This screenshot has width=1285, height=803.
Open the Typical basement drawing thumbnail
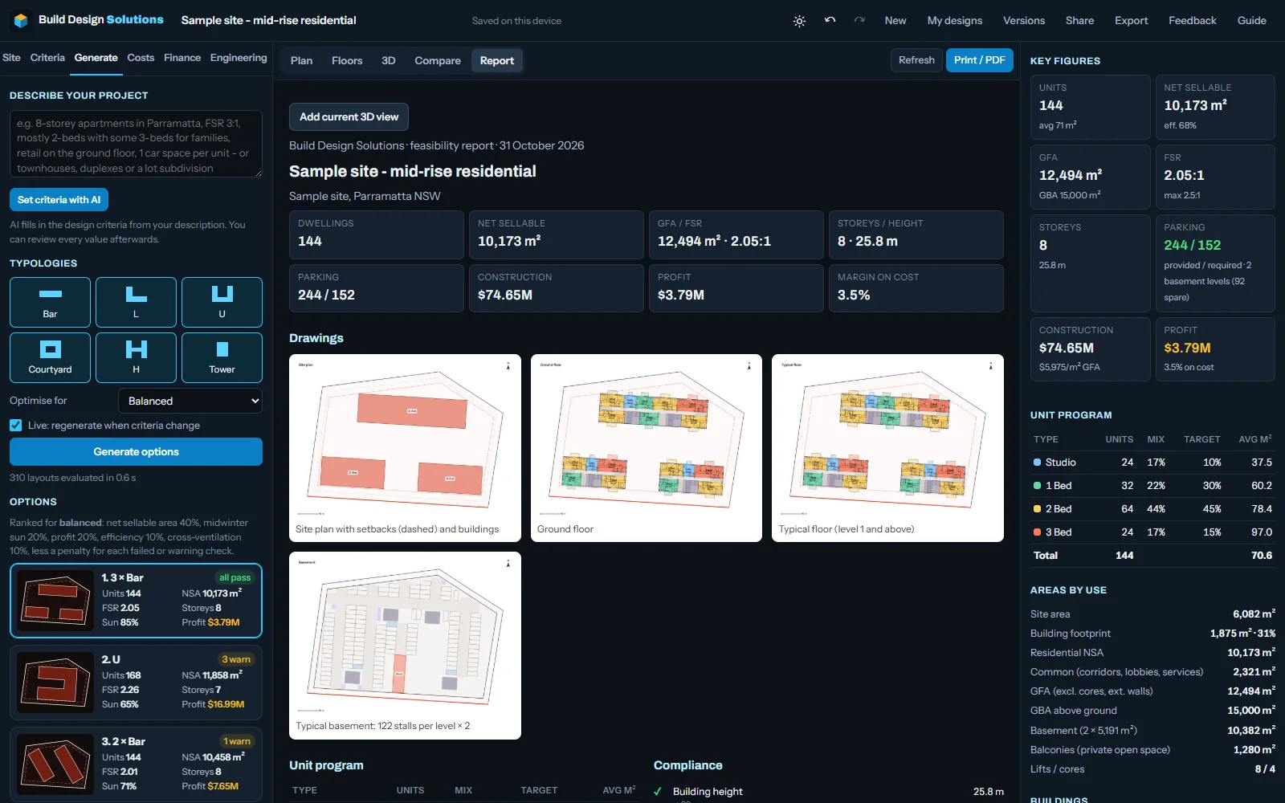click(405, 645)
